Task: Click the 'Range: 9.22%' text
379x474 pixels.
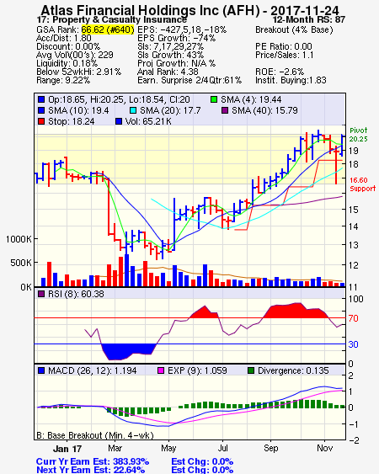Action: pos(63,81)
